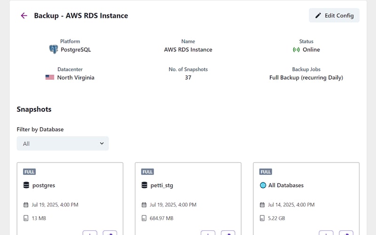Click the US flag icon
The width and height of the screenshot is (376, 235).
50,78
